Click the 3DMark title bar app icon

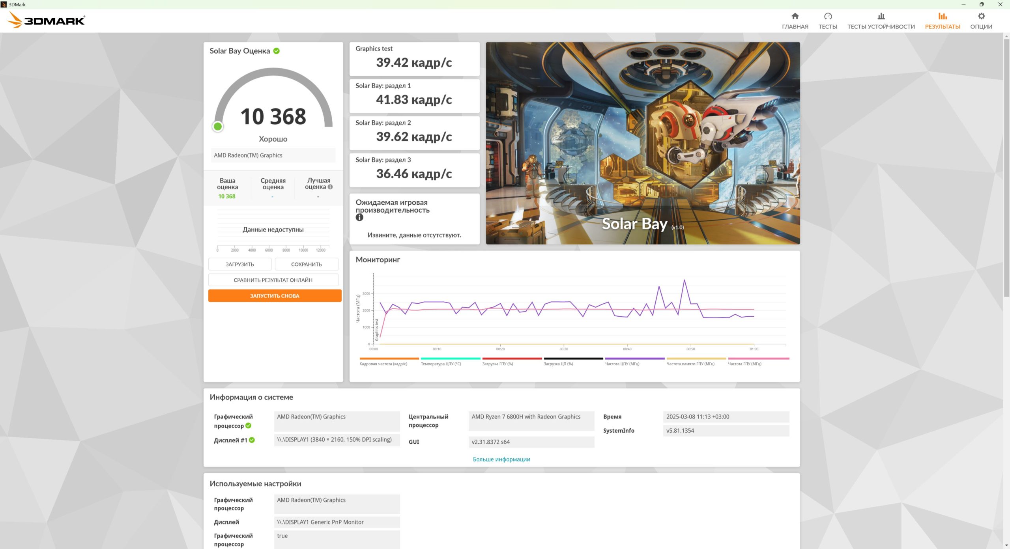point(4,4)
